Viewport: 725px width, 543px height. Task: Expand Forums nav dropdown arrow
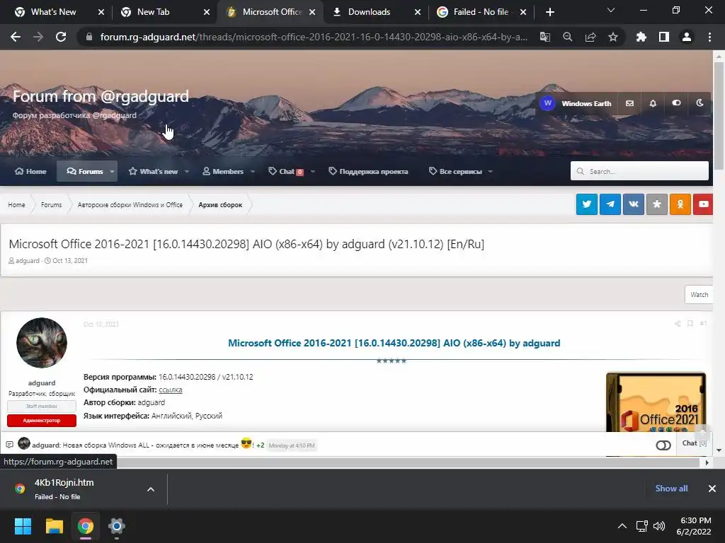[x=112, y=171]
